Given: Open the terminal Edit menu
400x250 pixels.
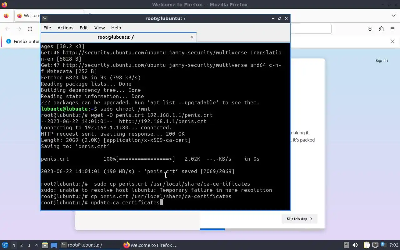Looking at the screenshot, I should coord(84,28).
